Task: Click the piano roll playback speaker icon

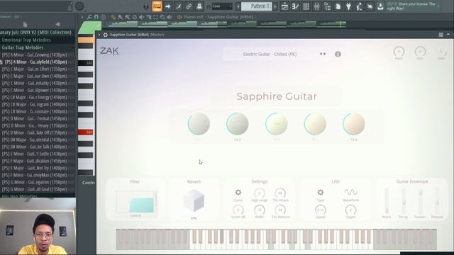Action: point(170,17)
